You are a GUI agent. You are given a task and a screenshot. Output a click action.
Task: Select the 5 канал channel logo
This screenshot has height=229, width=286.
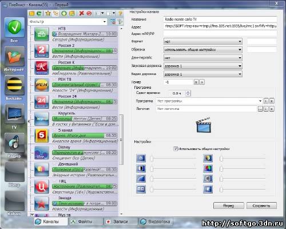pos(42,136)
